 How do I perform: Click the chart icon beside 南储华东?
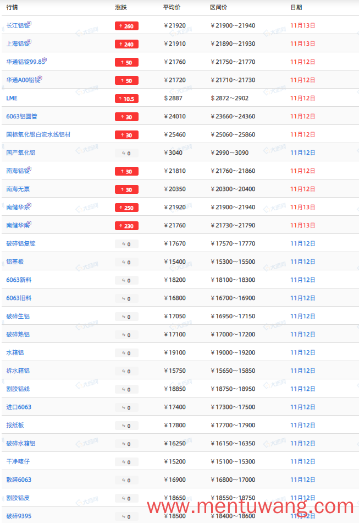coord(29,205)
